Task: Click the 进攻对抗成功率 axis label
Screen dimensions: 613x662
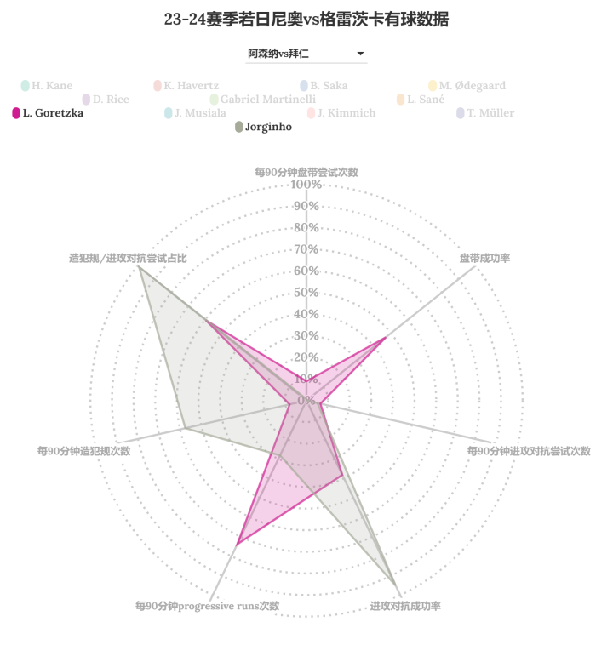Action: coord(405,607)
